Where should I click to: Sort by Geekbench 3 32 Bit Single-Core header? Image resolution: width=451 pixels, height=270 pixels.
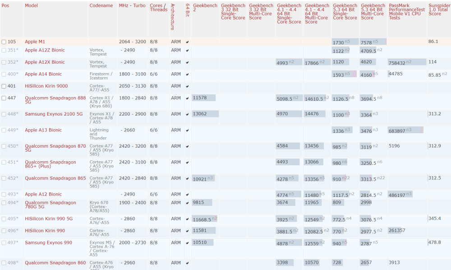[x=233, y=12]
